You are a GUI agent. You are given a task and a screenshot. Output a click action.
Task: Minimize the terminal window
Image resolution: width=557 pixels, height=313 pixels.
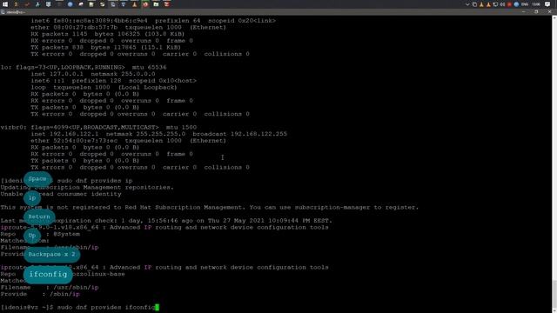coord(524,11)
